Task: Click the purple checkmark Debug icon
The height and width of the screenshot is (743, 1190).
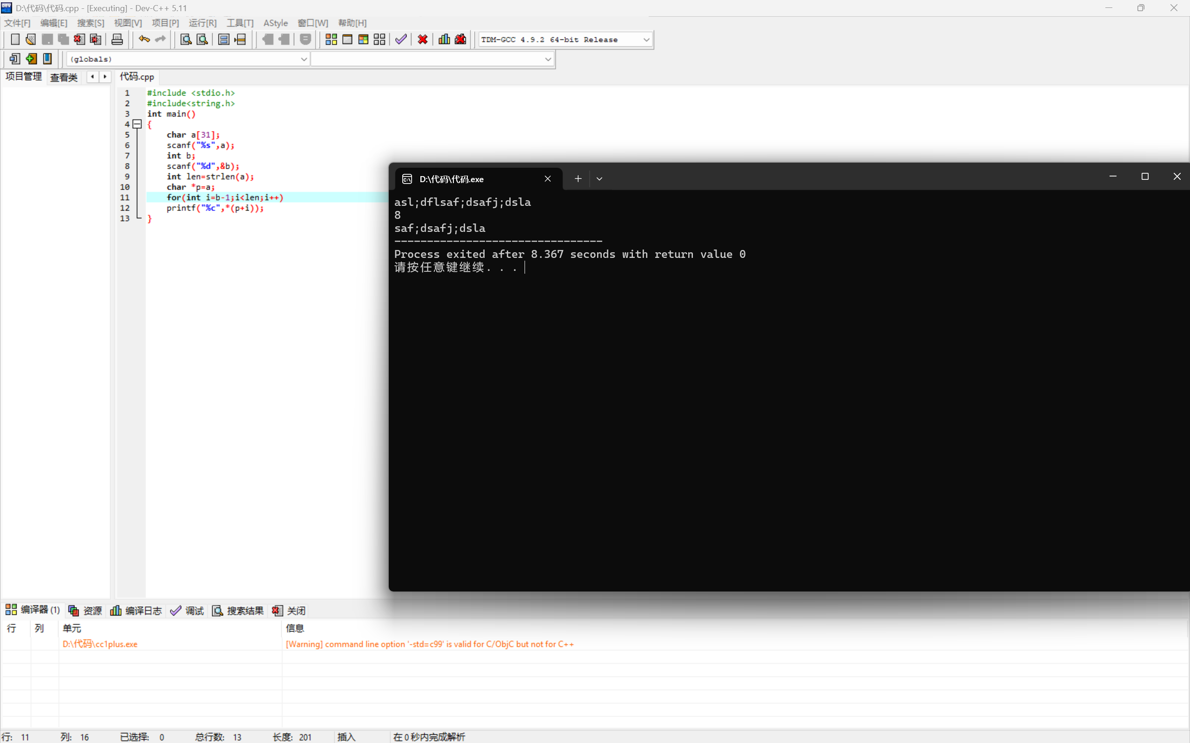Action: click(x=401, y=39)
